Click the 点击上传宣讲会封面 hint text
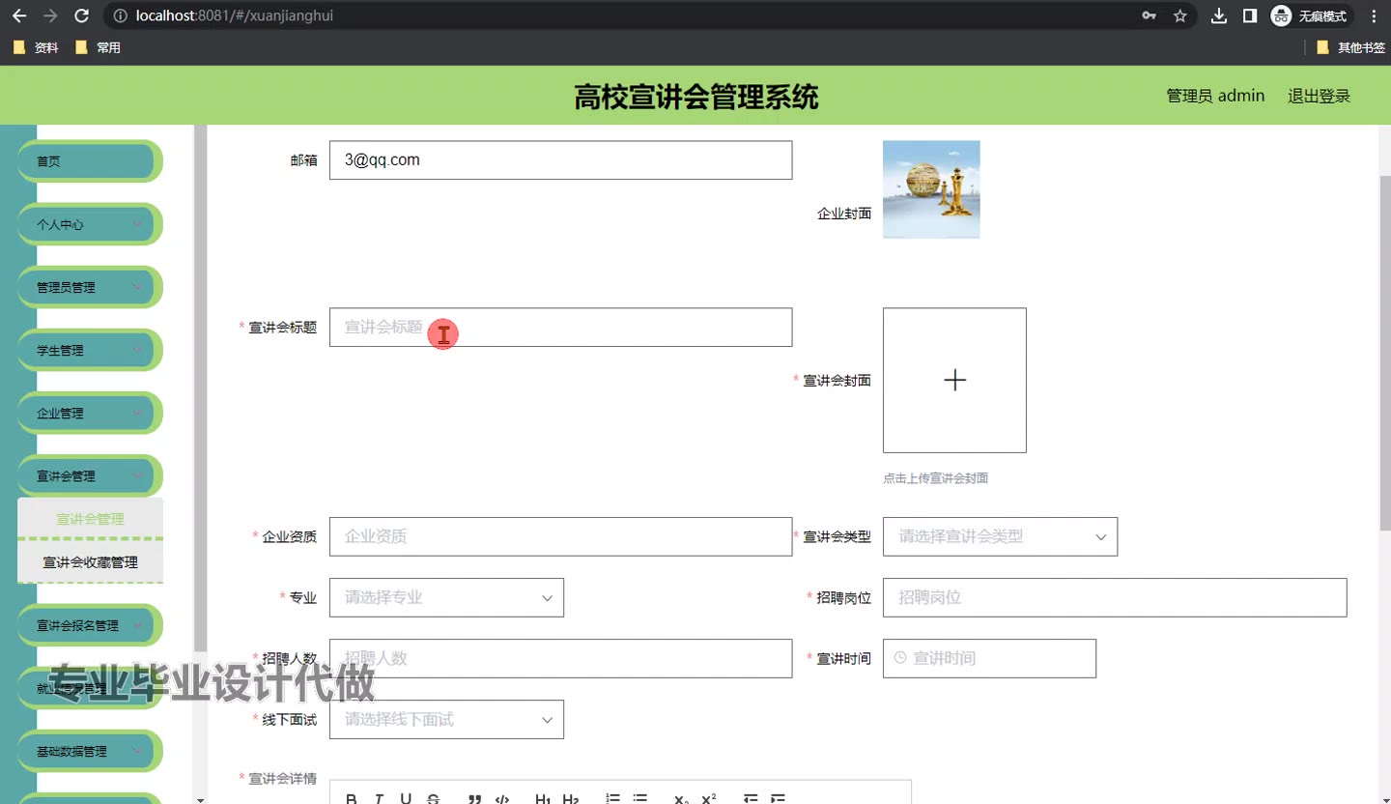 pyautogui.click(x=935, y=478)
